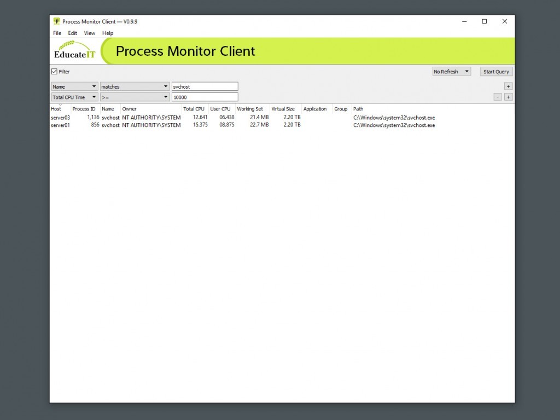Image resolution: width=560 pixels, height=420 pixels.
Task: Open the Help menu
Action: point(108,33)
